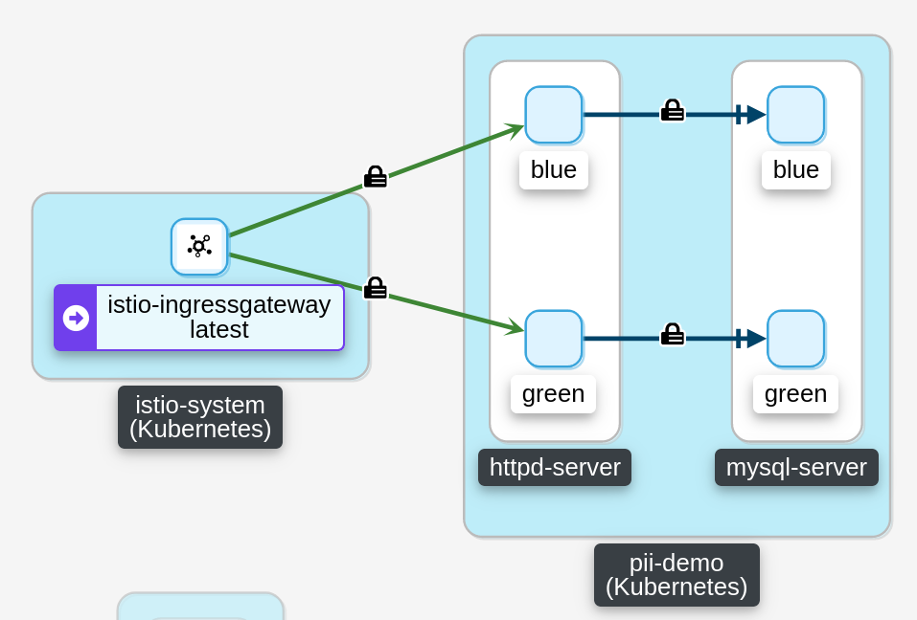Click the "mysql-server" app box label
The height and width of the screenshot is (620, 917).
(x=796, y=467)
